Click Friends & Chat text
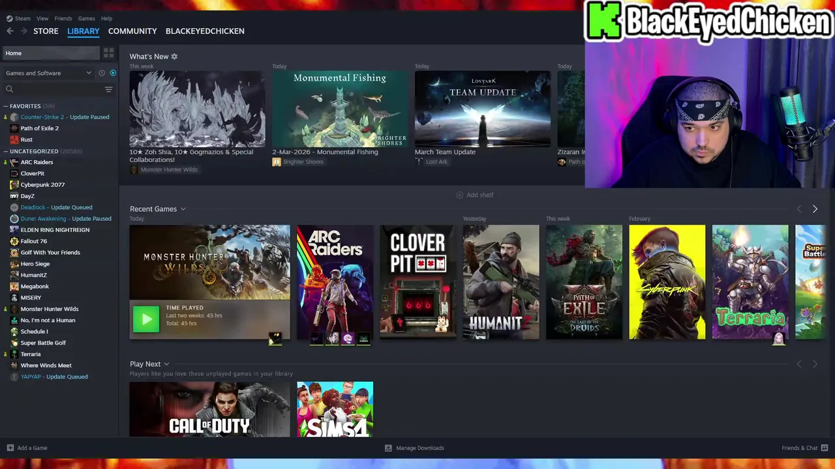The height and width of the screenshot is (469, 835). [800, 448]
